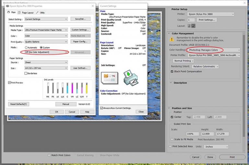Toggle Black Point Compensation checkbox
The width and height of the screenshot is (249, 165).
[x=172, y=71]
